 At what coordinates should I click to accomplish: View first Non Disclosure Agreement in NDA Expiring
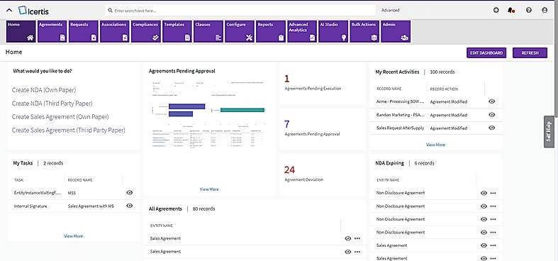[484, 193]
